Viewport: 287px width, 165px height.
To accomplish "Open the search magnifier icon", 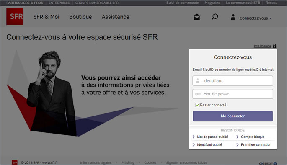I will point(215,17).
